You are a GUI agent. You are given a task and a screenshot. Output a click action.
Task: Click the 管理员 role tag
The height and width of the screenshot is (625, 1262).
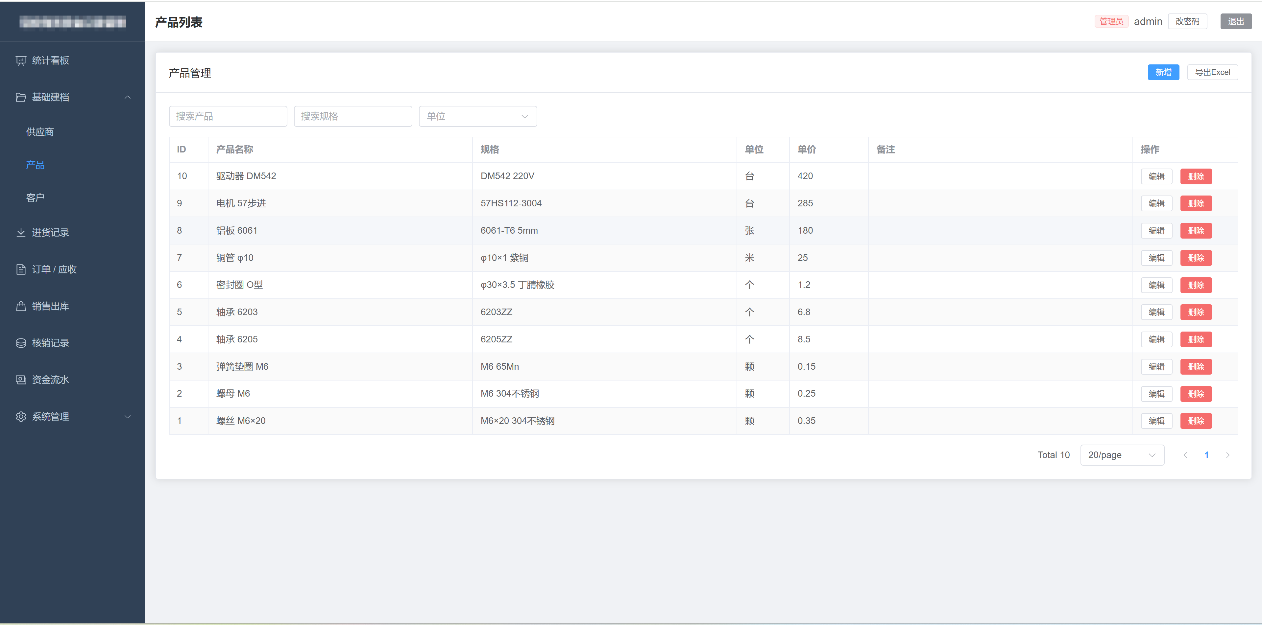[1111, 21]
